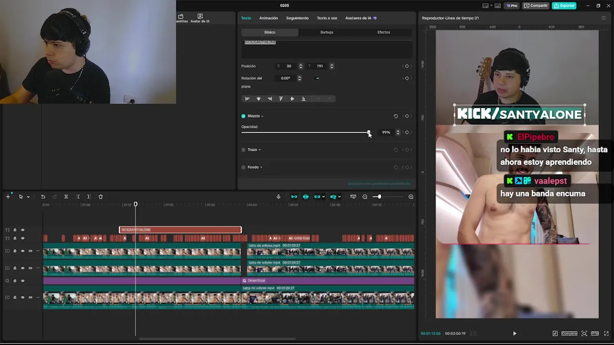Open the preview-axis dropdown arrow in timeline toolbar
This screenshot has width=614, height=345.
(340, 196)
